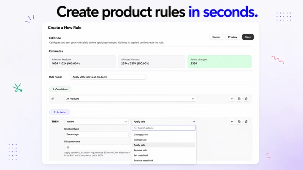The height and width of the screenshot is (170, 303).
Task: Choose Change price from actions list
Action: (164, 134)
